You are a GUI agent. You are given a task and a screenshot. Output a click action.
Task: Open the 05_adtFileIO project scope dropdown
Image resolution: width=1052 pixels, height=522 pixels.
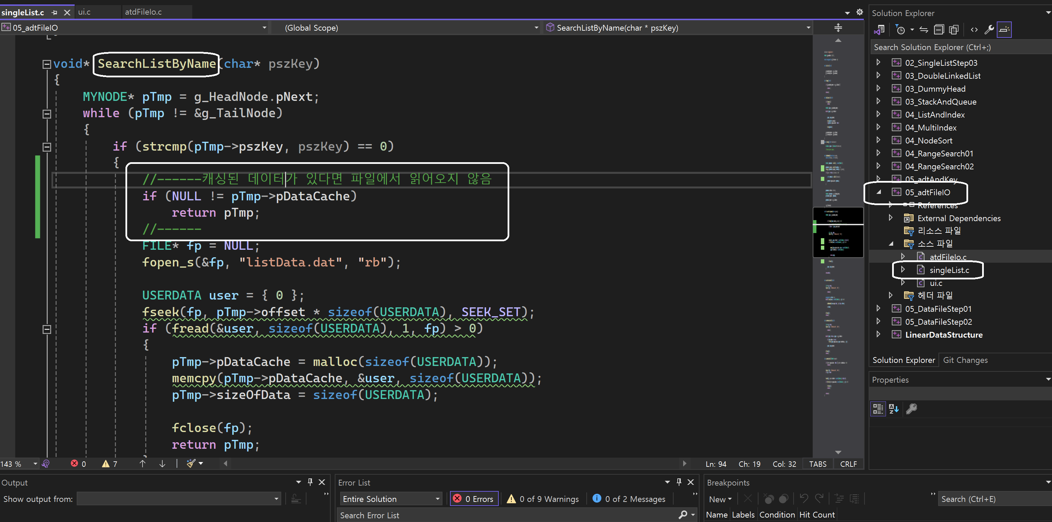point(264,28)
